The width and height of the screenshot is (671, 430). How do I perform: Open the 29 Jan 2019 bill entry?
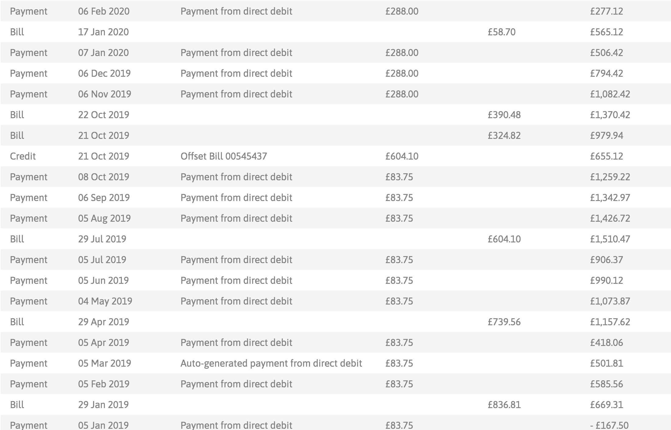(x=335, y=404)
